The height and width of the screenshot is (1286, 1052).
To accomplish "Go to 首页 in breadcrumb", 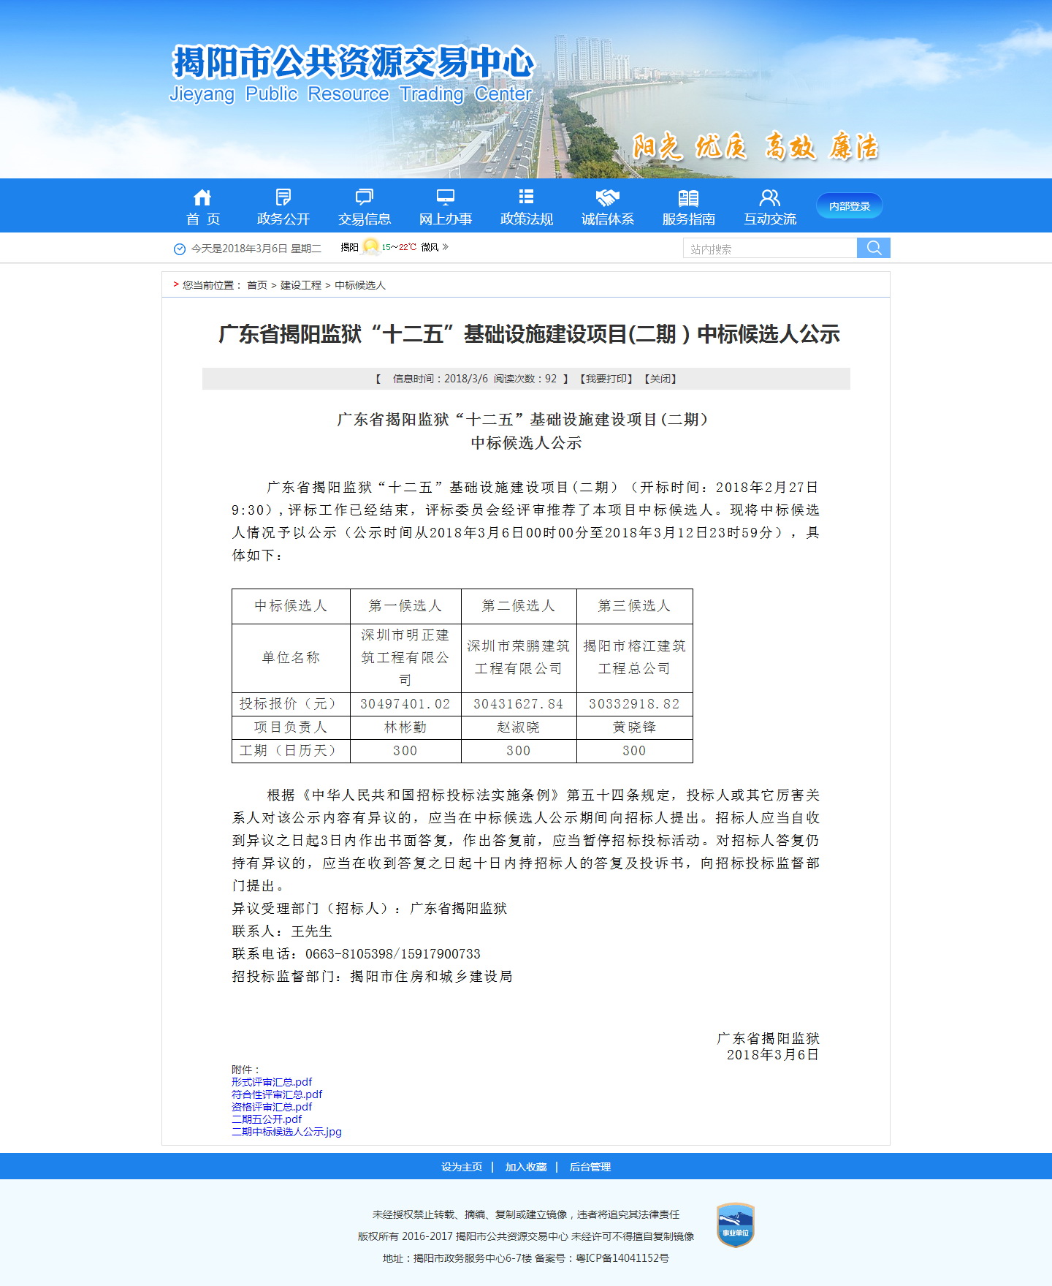I will [257, 285].
